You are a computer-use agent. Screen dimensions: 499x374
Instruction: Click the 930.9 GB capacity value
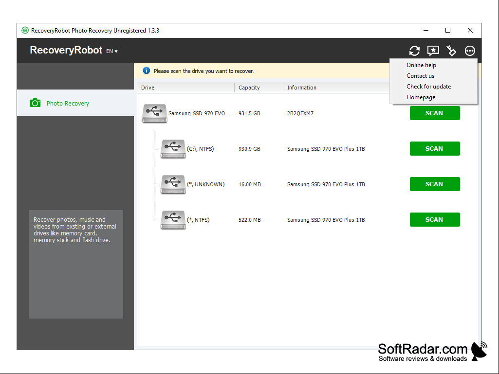(x=249, y=149)
